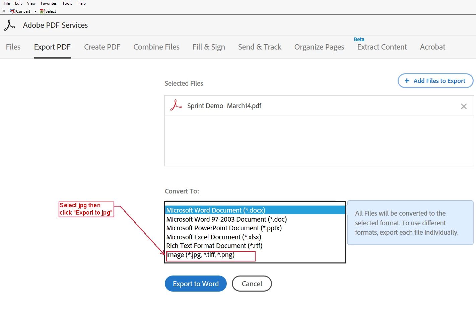Click the Add Files to Export button
Image resolution: width=476 pixels, height=311 pixels.
(435, 81)
